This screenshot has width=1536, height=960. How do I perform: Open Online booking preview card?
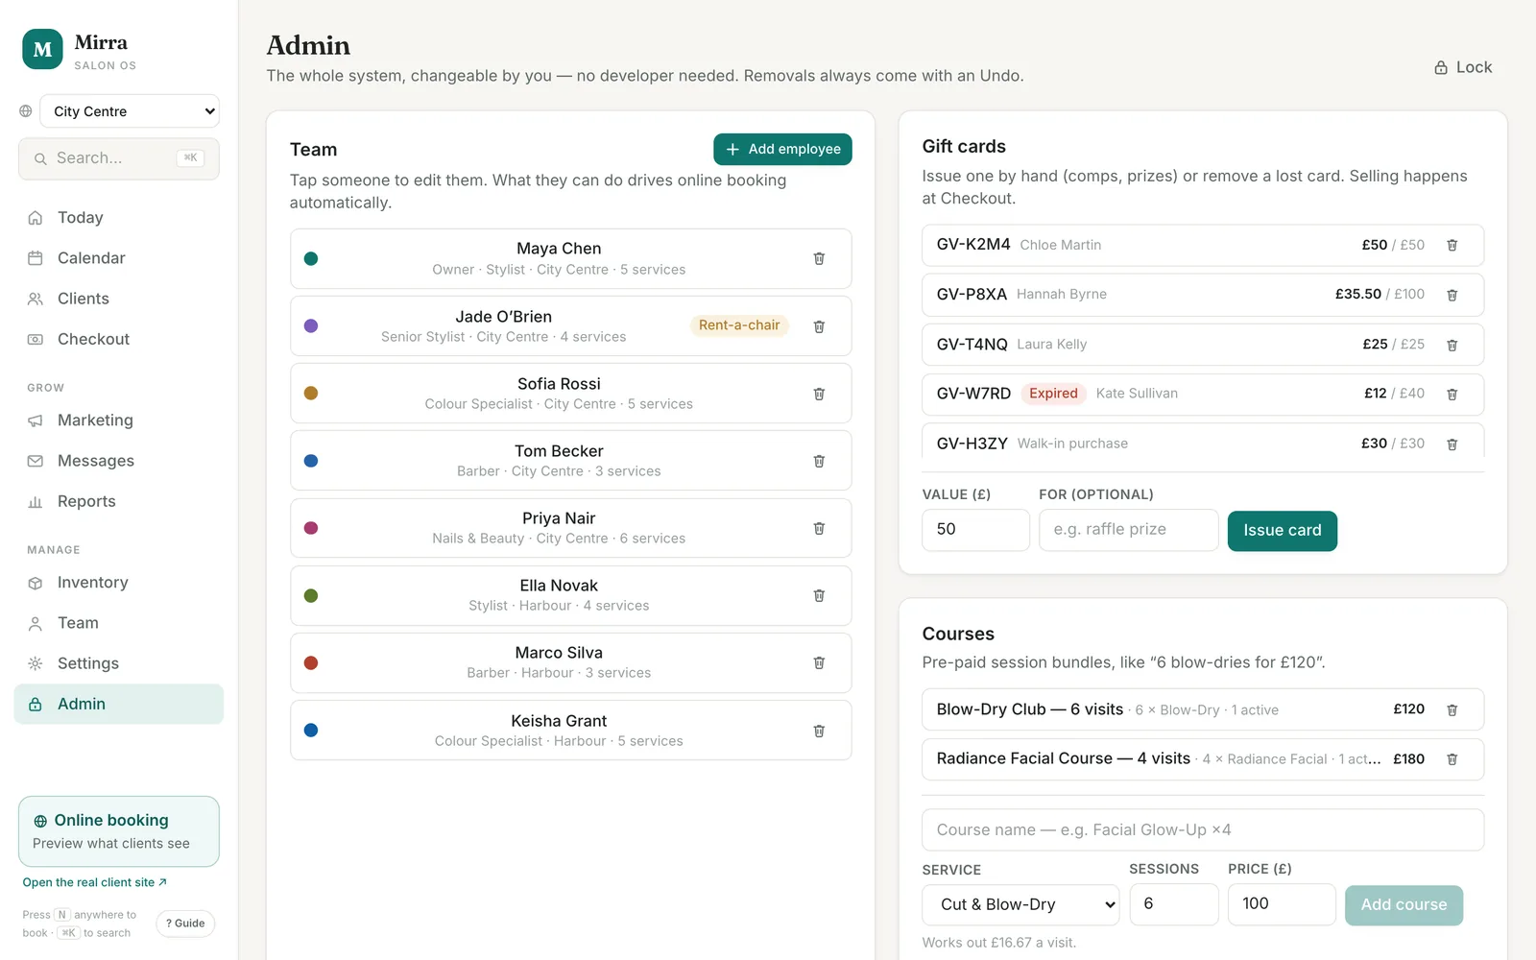click(119, 831)
